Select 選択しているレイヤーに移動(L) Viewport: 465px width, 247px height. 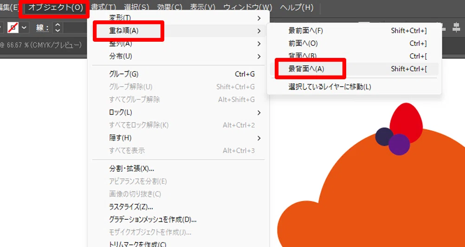click(355, 87)
